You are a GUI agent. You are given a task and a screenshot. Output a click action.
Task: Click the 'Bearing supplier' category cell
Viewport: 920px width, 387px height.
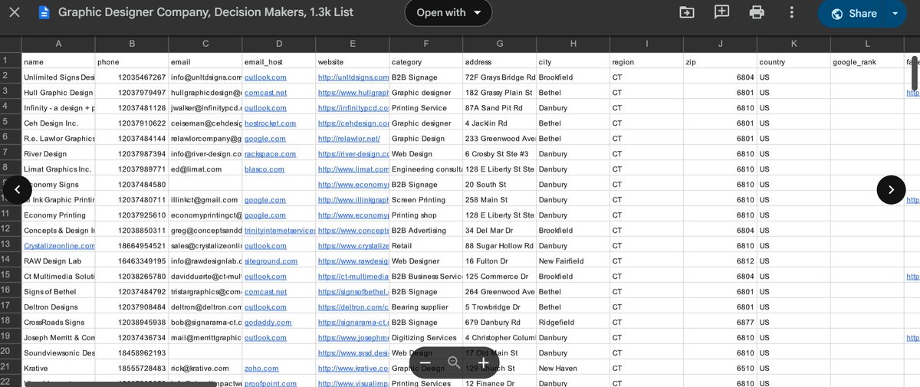tap(426, 307)
